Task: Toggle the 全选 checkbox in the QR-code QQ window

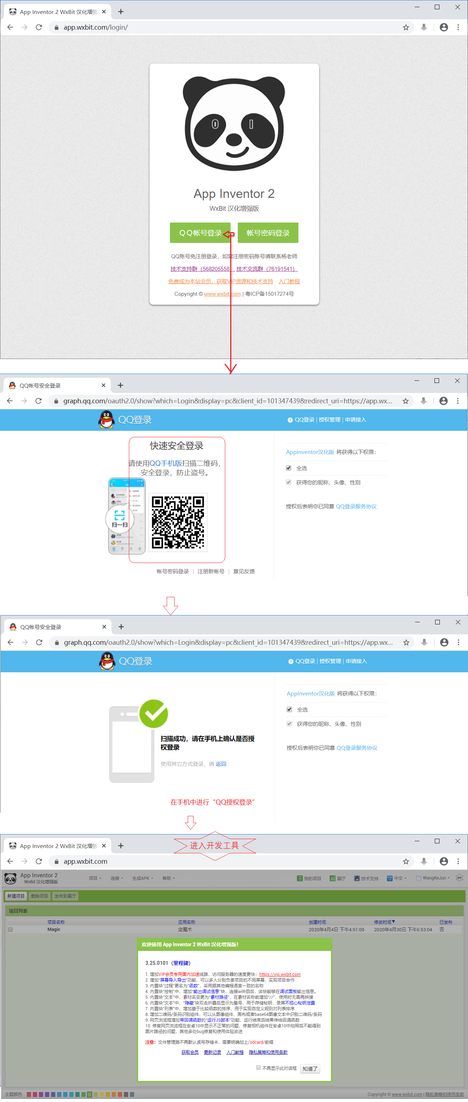Action: click(288, 468)
